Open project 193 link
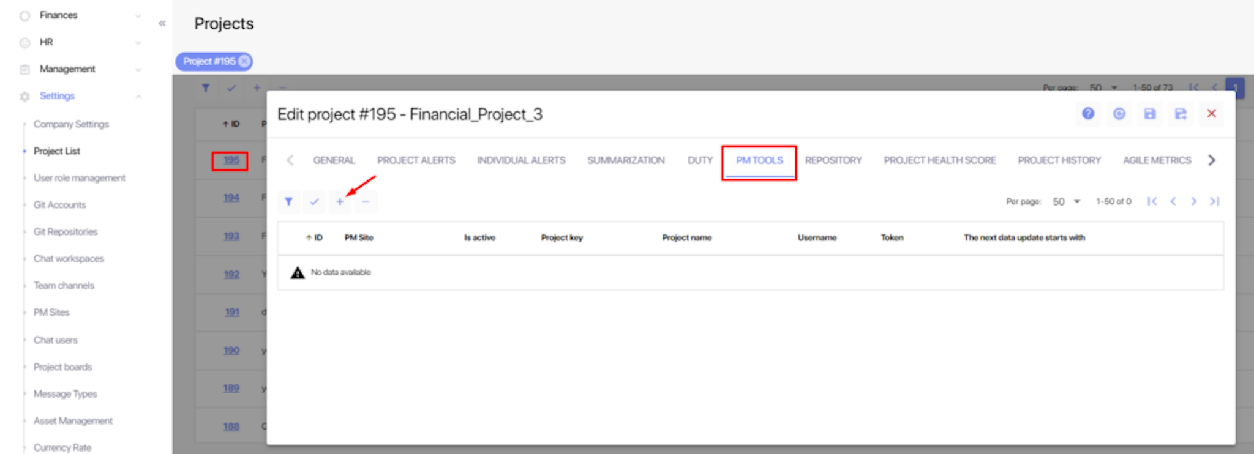The height and width of the screenshot is (454, 1254). 231,236
